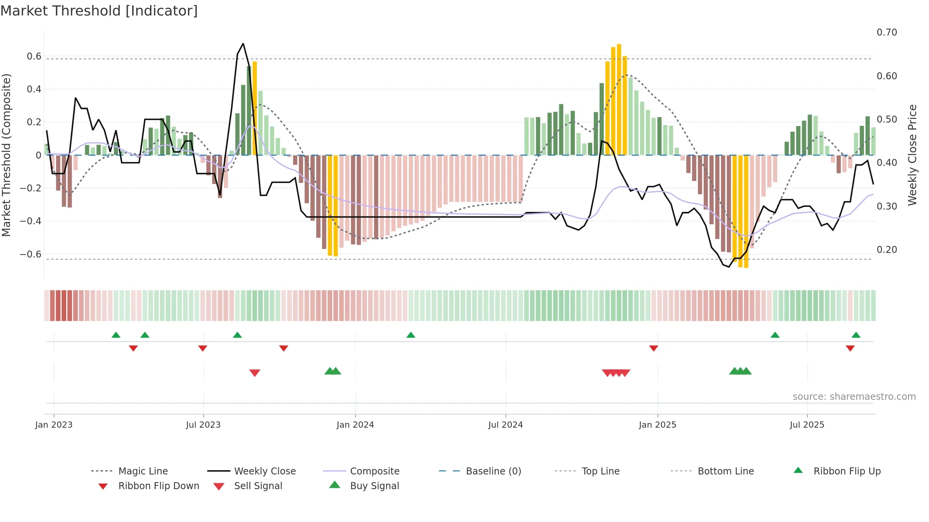Toggle the Weekly Close legend entry
Image resolution: width=929 pixels, height=522 pixels.
click(252, 471)
